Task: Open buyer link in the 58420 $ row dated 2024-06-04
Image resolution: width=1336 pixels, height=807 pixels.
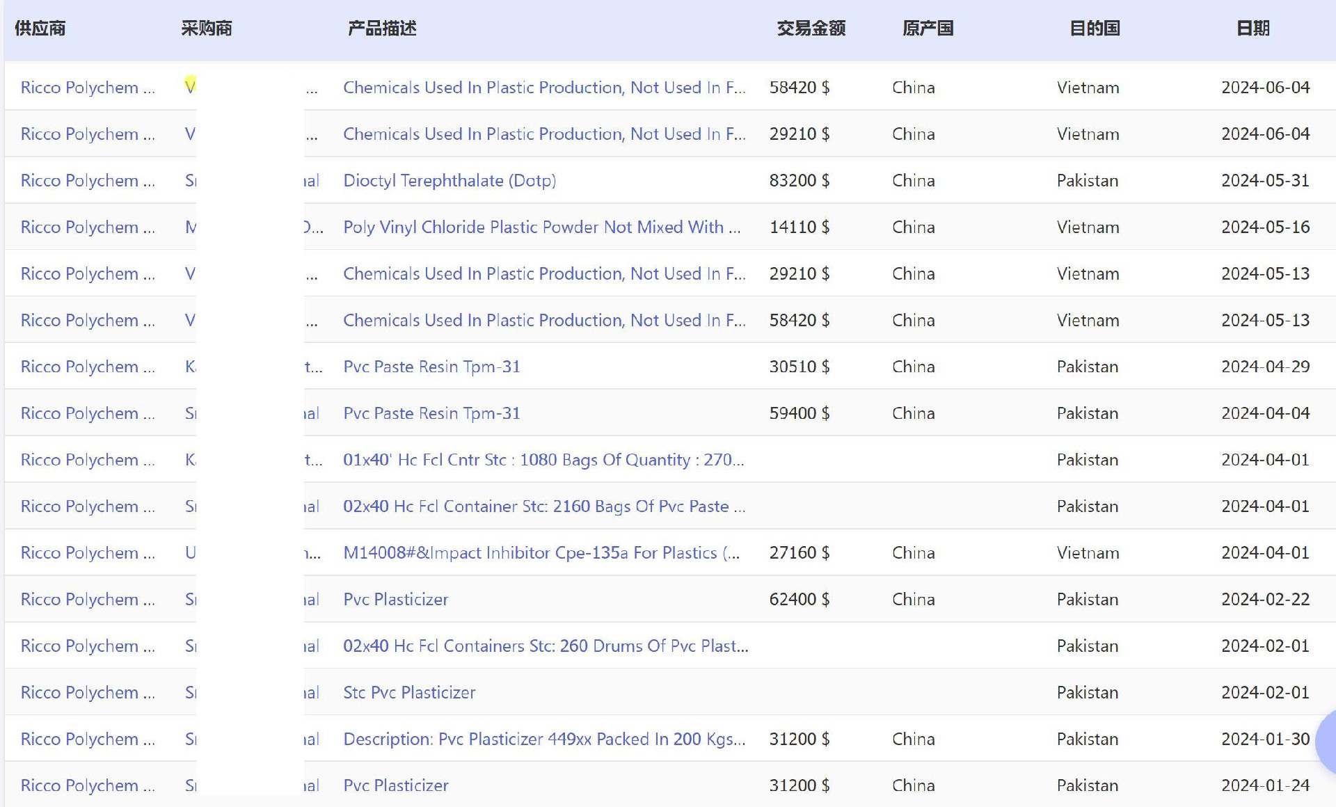Action: click(x=251, y=88)
